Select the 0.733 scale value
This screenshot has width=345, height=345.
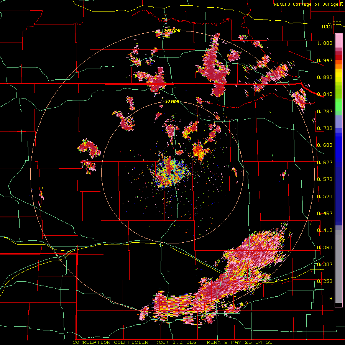pos(325,128)
